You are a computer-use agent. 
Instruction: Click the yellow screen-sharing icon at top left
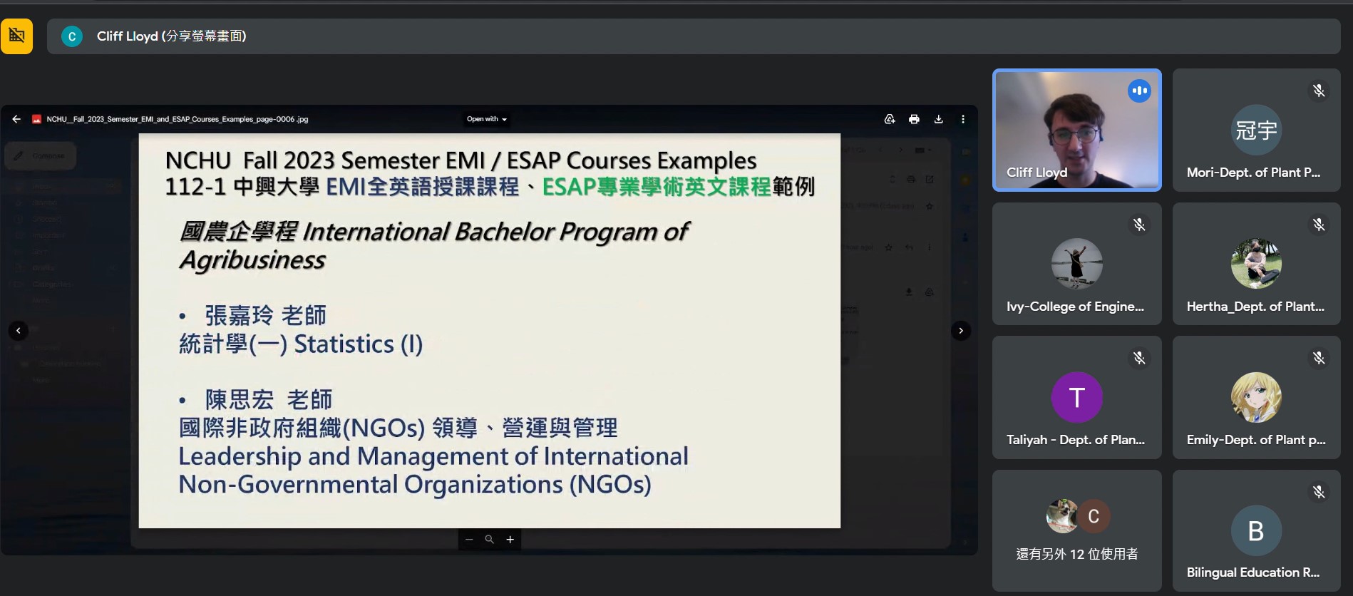[x=16, y=36]
